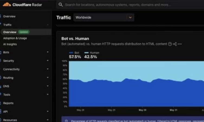Open the Adoption & Usage page
The height and width of the screenshot is (122, 204).
point(15,38)
